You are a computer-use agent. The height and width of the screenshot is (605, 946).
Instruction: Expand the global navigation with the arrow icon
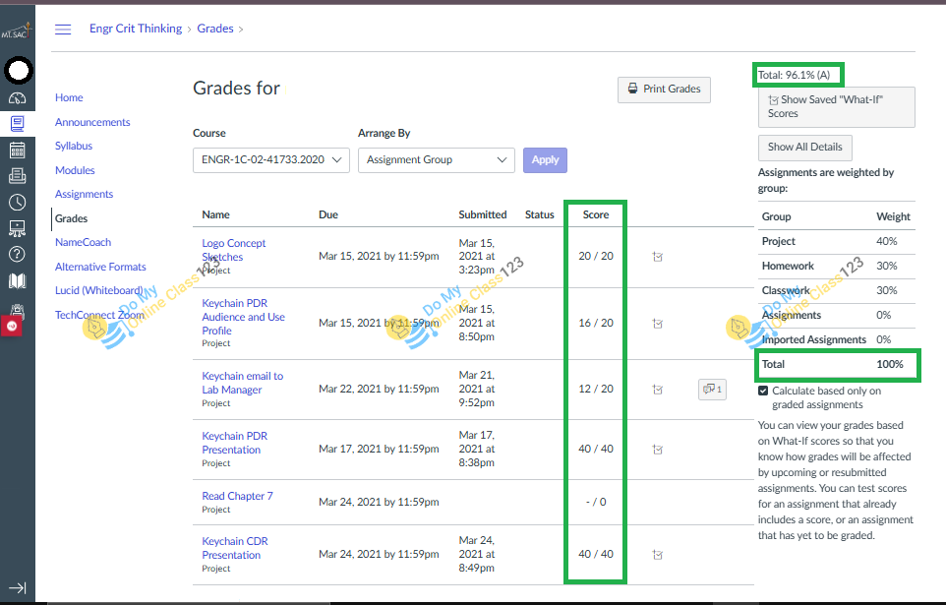17,588
